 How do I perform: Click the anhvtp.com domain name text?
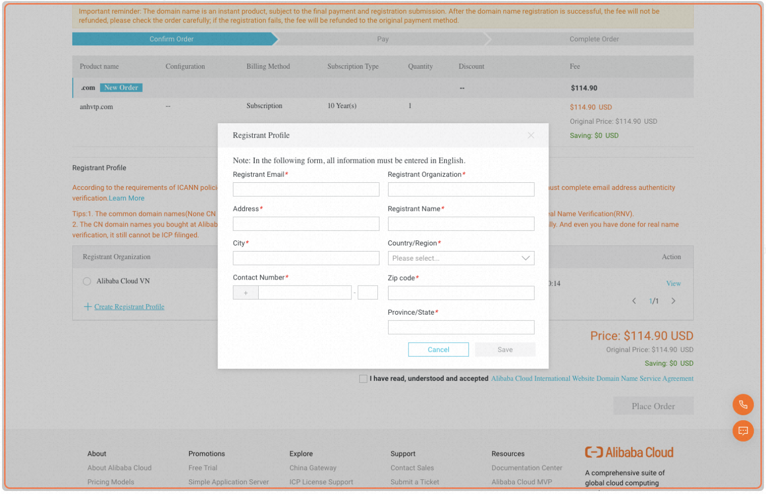(96, 107)
